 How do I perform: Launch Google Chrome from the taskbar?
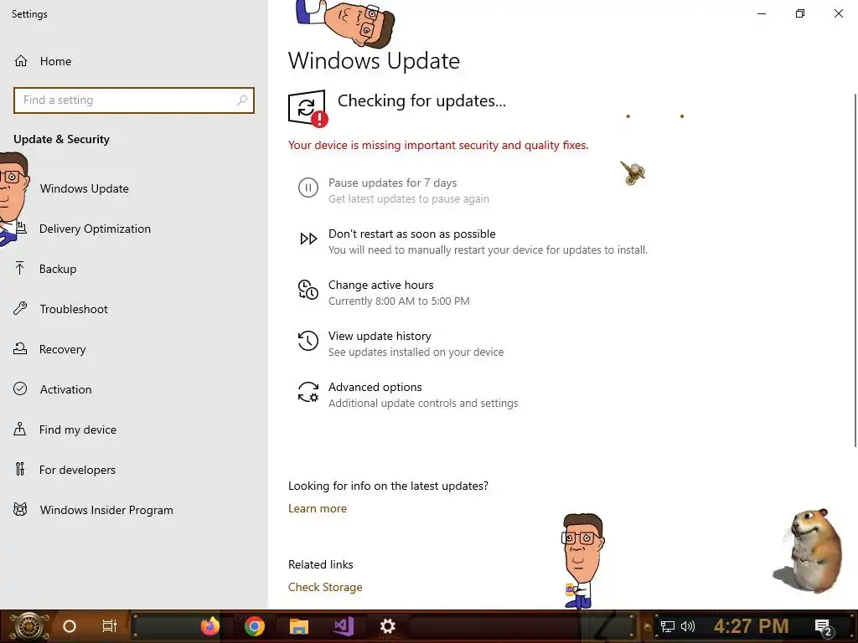pyautogui.click(x=255, y=626)
